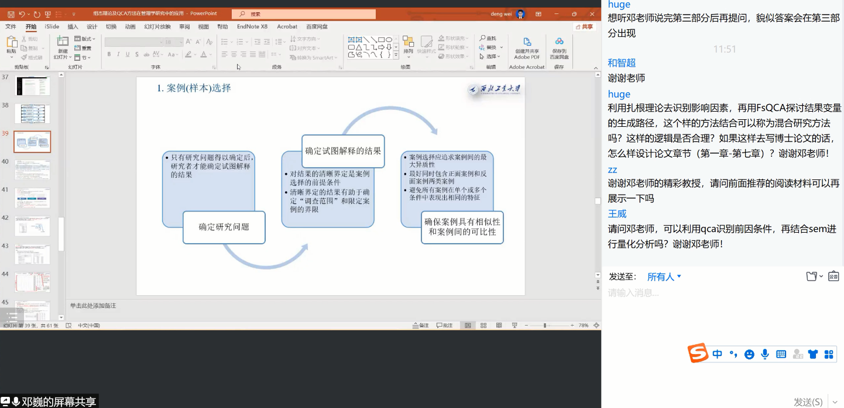Open the 插入 (Insert) ribbon tab
The width and height of the screenshot is (844, 408).
[x=73, y=26]
